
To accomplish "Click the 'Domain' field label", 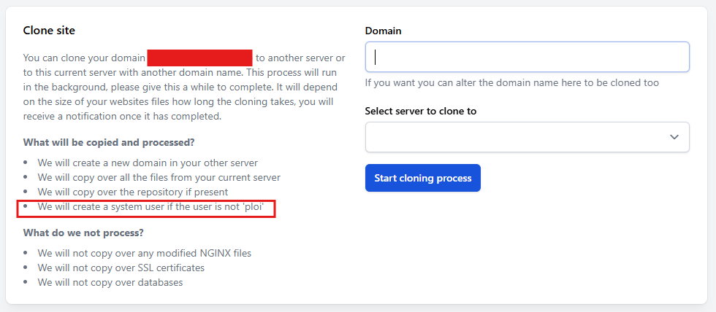I will pyautogui.click(x=383, y=31).
